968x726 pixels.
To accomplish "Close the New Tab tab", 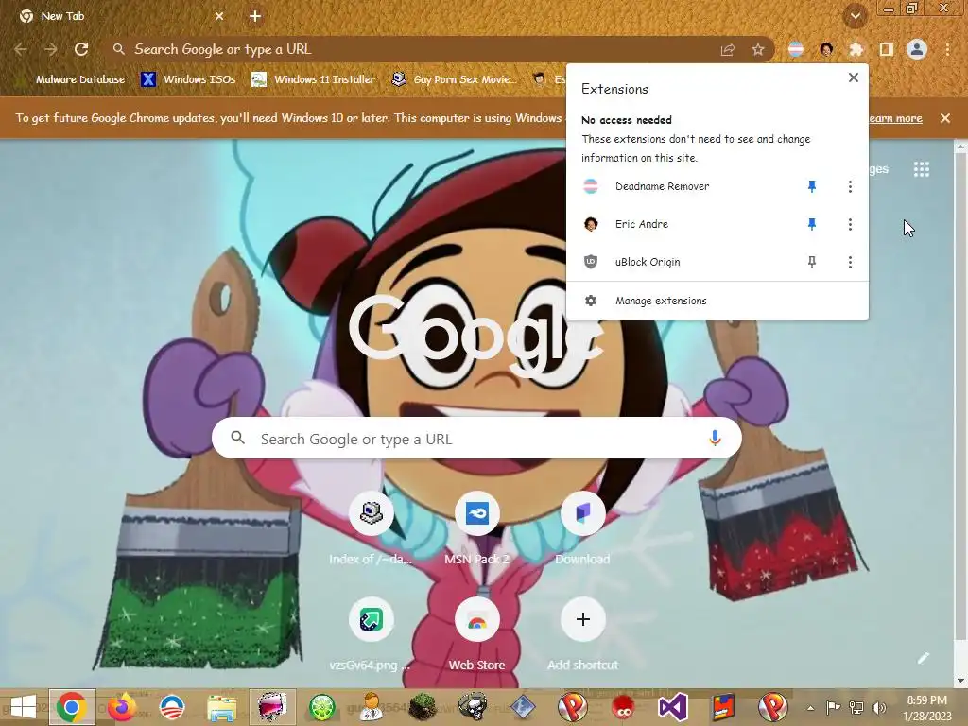I will click(219, 16).
